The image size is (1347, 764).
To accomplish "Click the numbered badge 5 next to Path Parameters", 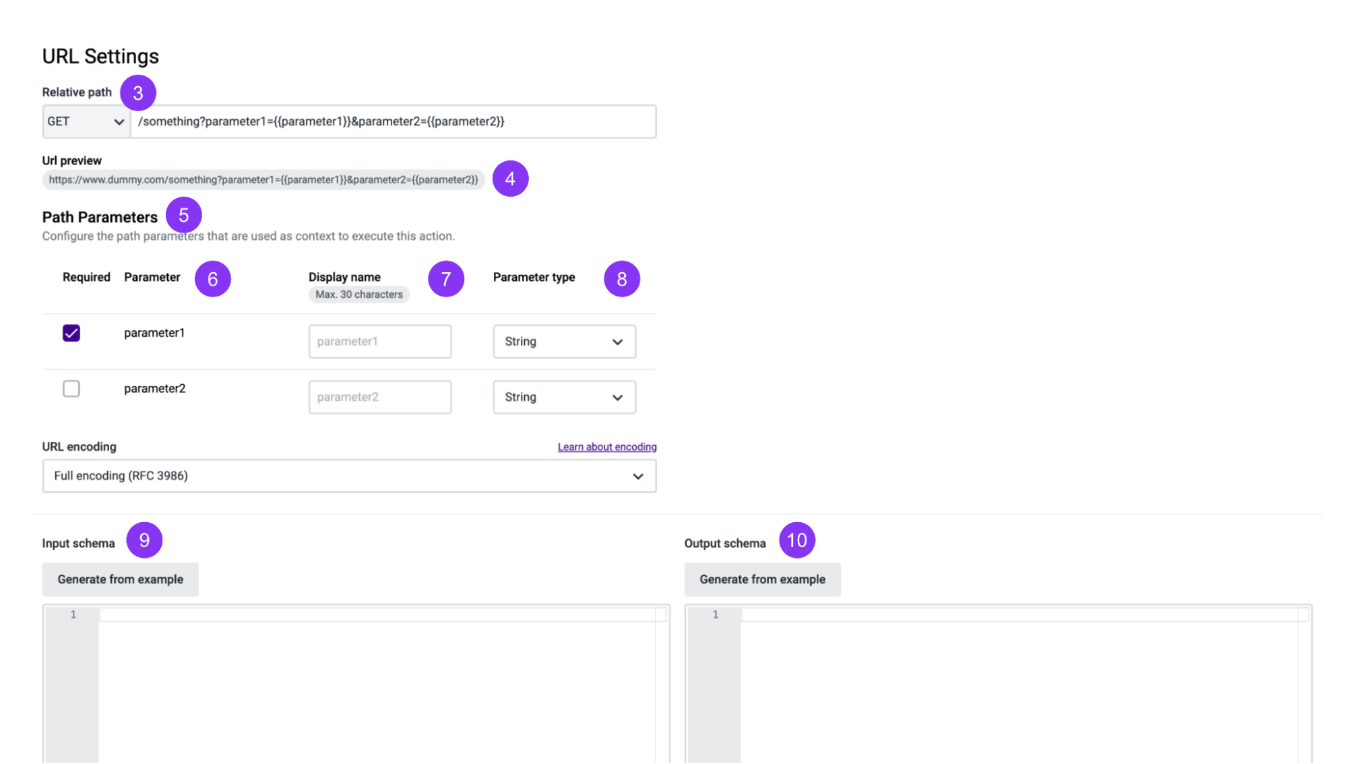I will [183, 215].
